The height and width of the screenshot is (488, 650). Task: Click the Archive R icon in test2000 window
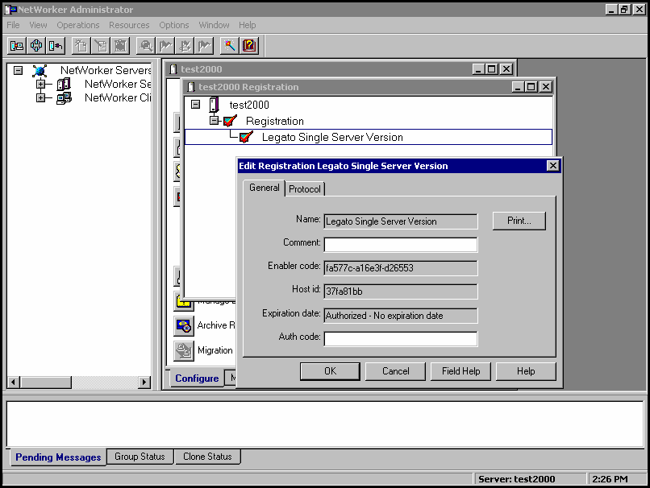[x=184, y=326]
